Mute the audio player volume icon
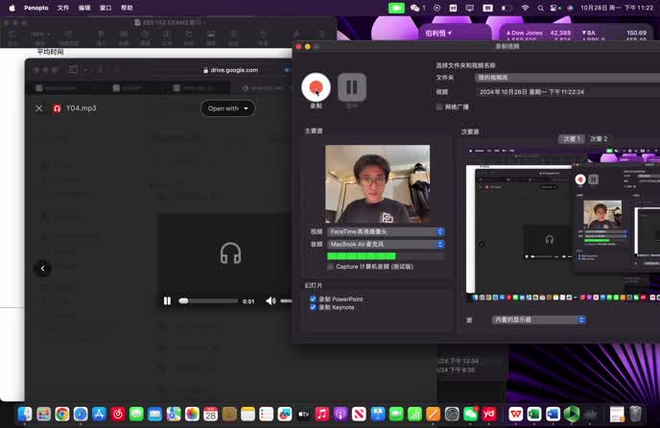 [x=271, y=300]
